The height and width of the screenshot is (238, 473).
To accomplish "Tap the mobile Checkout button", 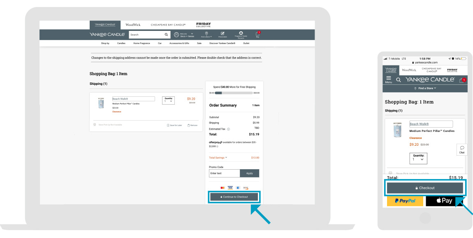I will [x=425, y=188].
